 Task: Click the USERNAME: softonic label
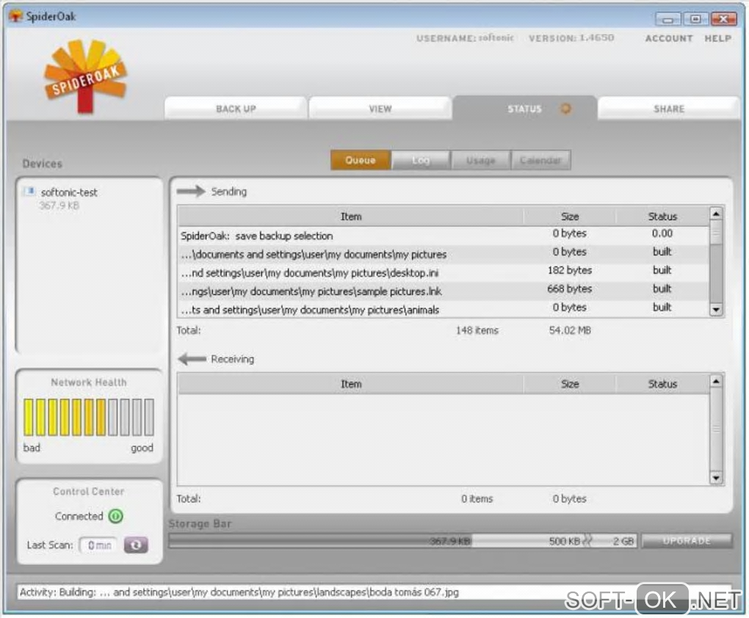pyautogui.click(x=465, y=37)
